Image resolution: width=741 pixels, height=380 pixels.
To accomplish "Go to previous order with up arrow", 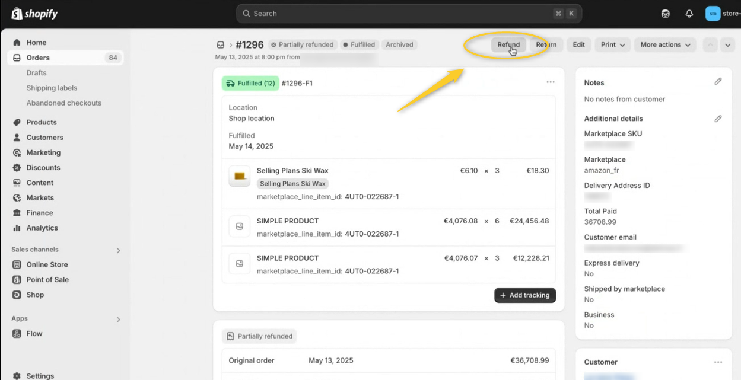I will (x=710, y=45).
